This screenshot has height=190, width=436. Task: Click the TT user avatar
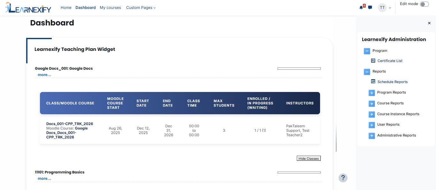382,8
